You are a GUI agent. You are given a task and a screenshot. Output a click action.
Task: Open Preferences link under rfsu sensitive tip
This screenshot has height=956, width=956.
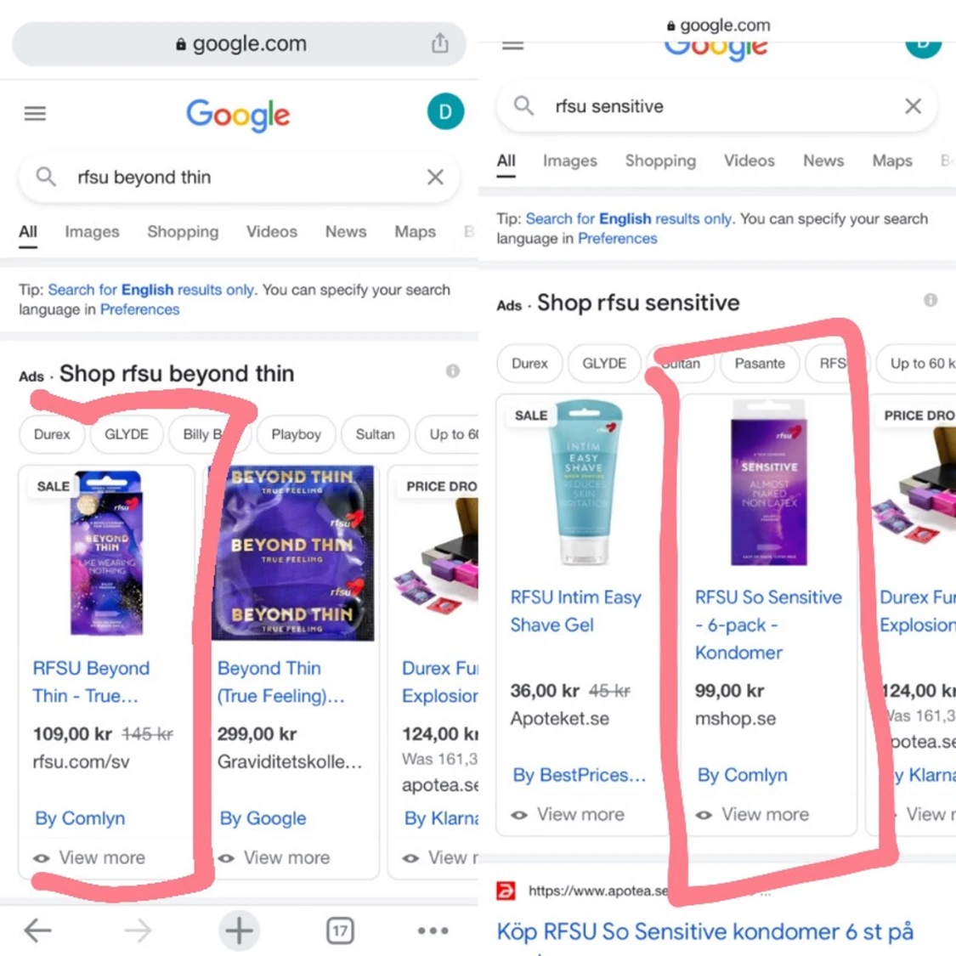pyautogui.click(x=617, y=239)
